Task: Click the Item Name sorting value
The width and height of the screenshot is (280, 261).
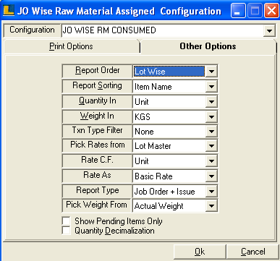Action: pyautogui.click(x=169, y=87)
